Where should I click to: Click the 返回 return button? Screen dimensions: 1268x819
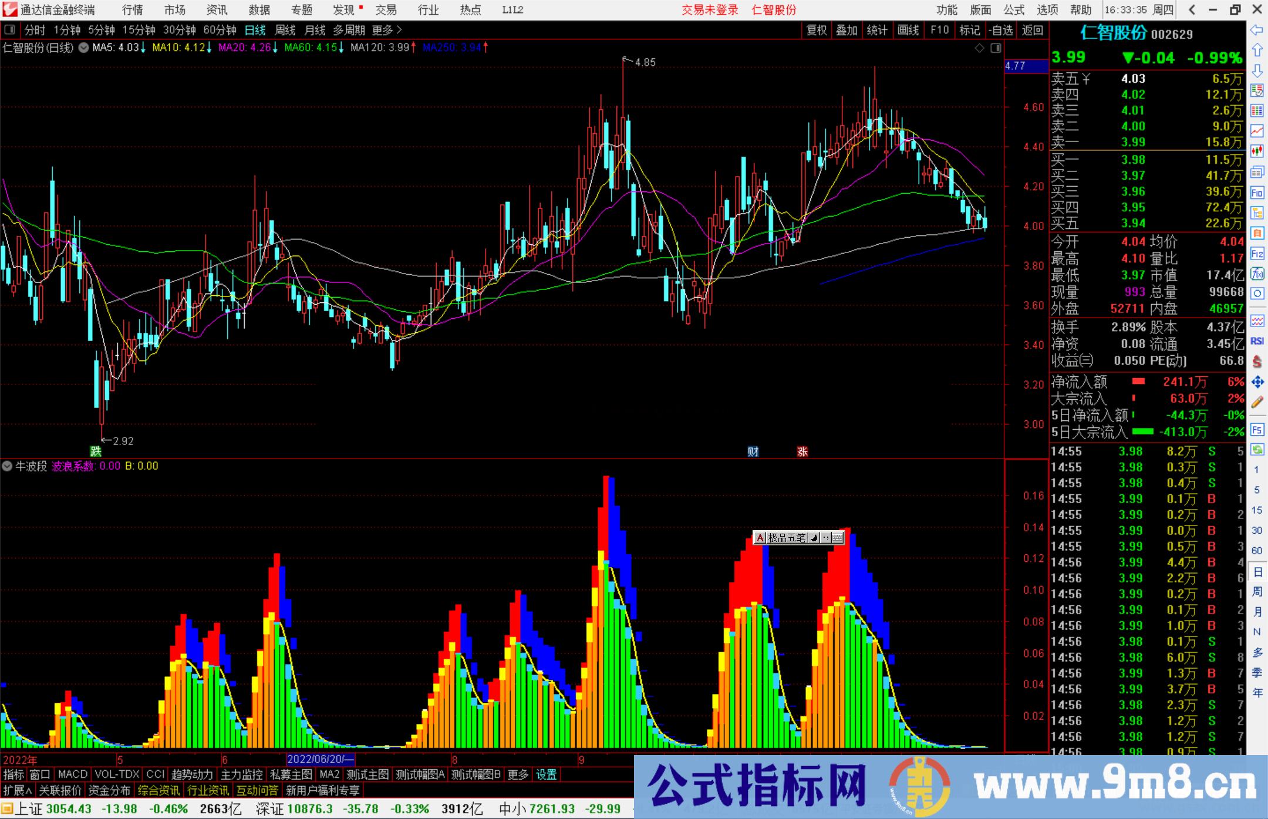[x=1033, y=30]
